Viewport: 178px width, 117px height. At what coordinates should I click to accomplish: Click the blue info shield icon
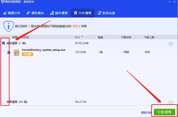tap(9, 26)
